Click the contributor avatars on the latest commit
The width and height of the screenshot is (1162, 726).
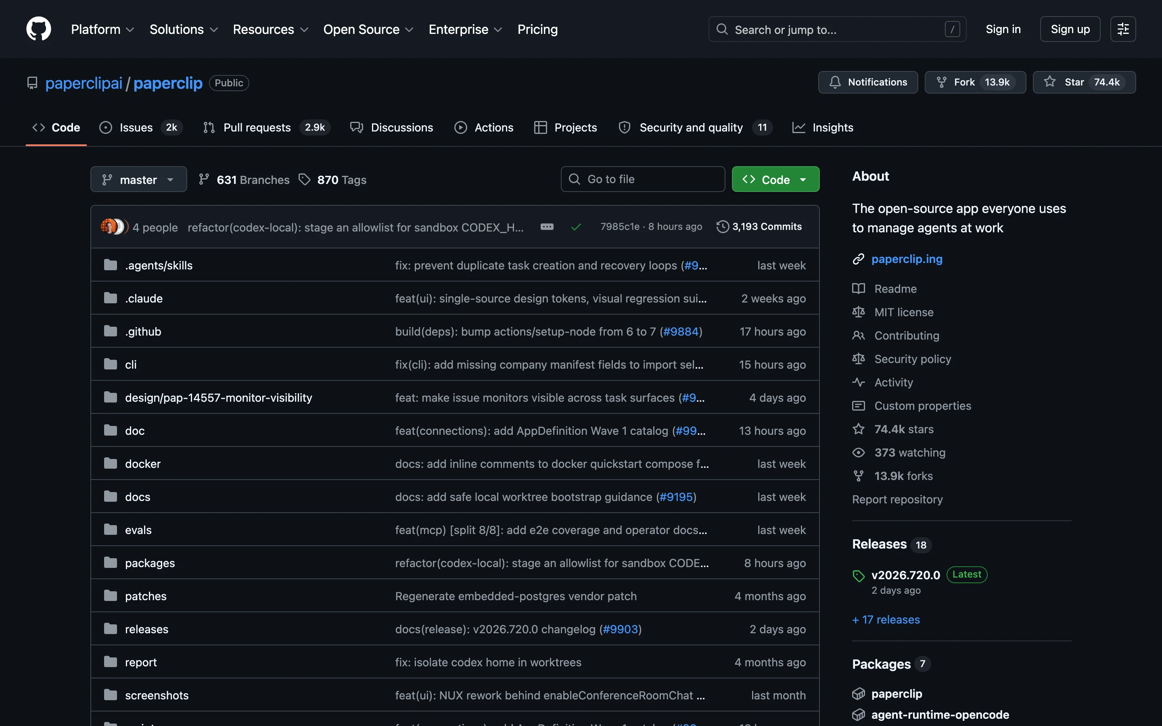(x=114, y=227)
